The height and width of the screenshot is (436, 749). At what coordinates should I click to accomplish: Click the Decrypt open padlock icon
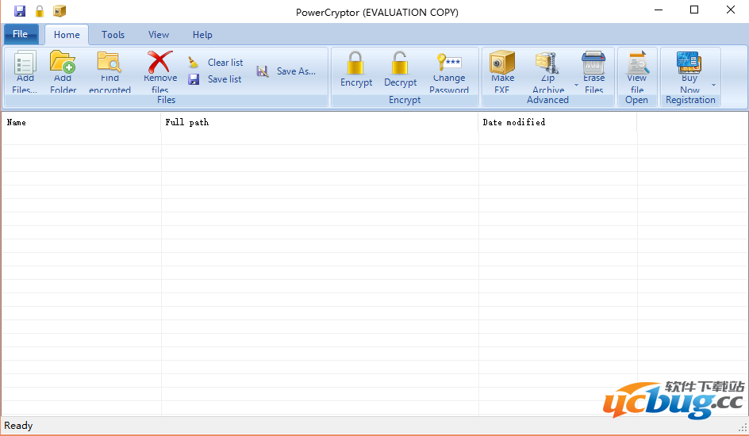[x=400, y=63]
